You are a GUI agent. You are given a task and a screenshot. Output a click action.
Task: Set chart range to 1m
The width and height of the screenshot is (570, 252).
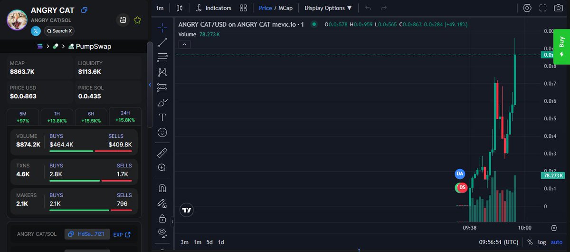point(197,242)
